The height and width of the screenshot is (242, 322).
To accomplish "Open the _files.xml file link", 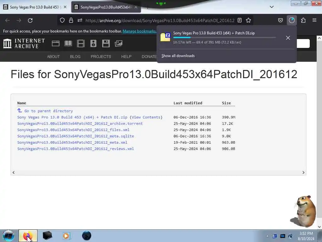I will [x=73, y=130].
